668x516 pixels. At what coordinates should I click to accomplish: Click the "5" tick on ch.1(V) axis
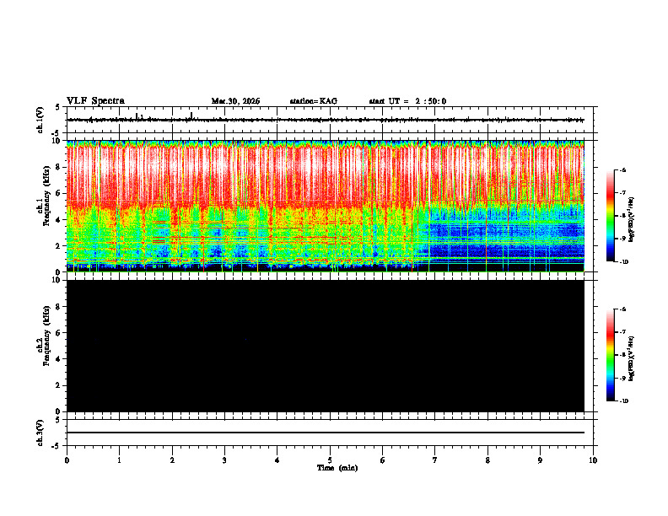[59, 107]
